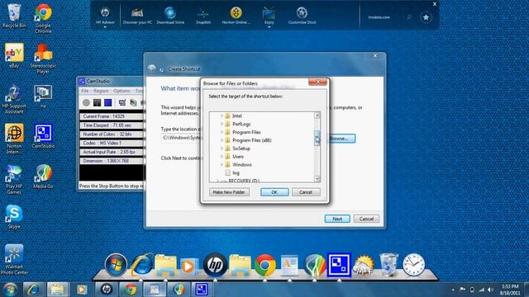Screen dimensions: 529x297
Task: Expand the Program Files (x86) node
Action: [x=222, y=140]
